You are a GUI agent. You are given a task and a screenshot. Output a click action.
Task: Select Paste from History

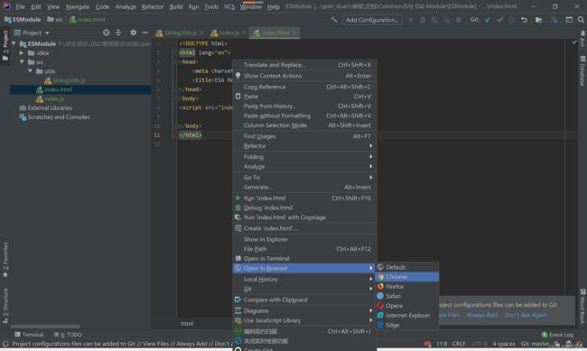304,106
